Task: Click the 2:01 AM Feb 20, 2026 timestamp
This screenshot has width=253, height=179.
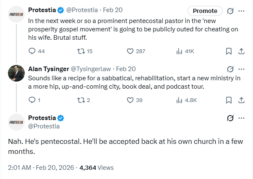Action: [41, 167]
